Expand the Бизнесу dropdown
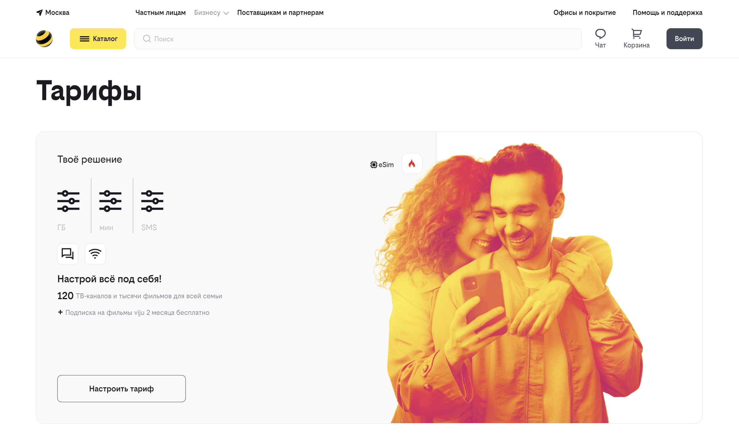This screenshot has width=739, height=440. (x=211, y=13)
